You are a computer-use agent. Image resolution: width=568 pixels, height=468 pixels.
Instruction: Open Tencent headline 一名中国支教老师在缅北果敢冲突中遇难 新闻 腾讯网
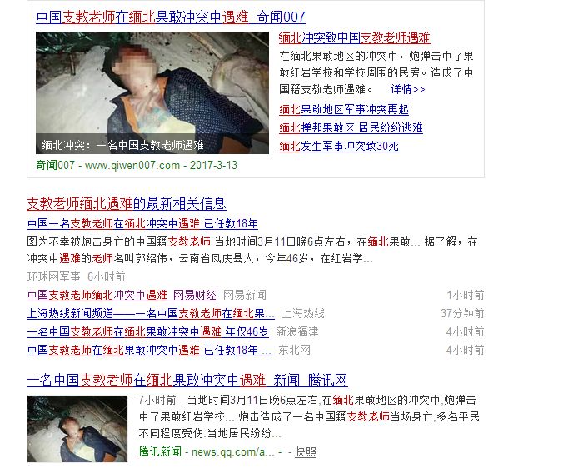(x=187, y=381)
